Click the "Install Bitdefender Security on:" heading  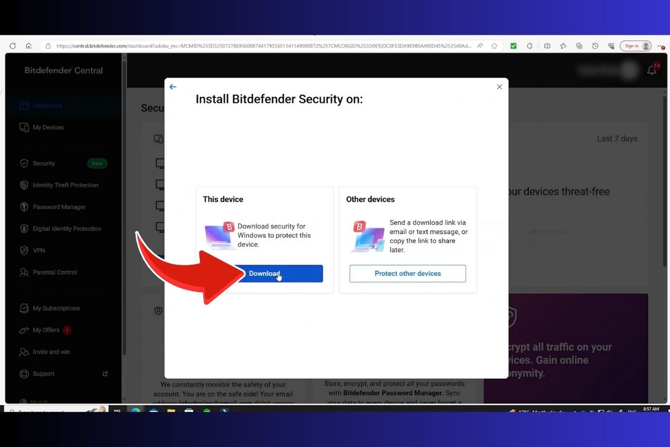pos(279,99)
